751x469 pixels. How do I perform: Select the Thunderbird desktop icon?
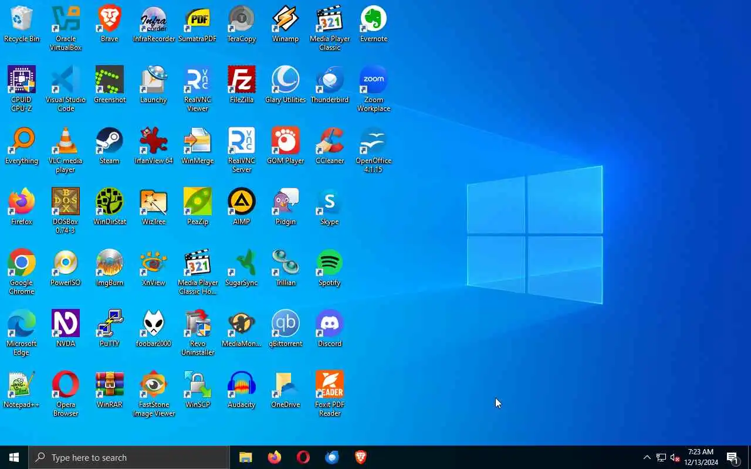(x=330, y=86)
